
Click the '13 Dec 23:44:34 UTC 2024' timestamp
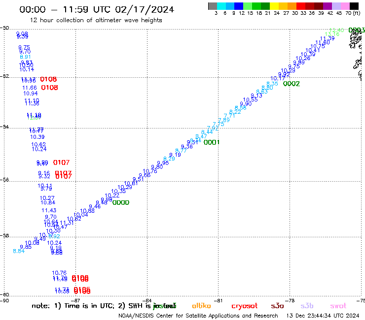(323, 316)
